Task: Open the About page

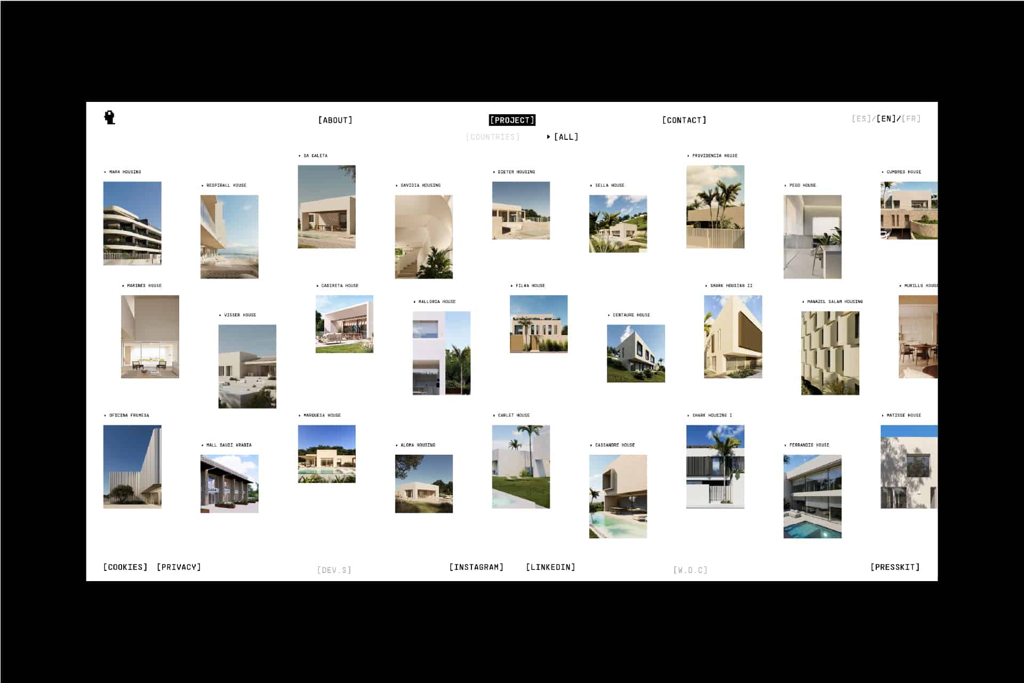Action: tap(335, 120)
